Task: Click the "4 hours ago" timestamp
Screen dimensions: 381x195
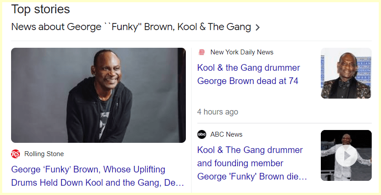Action: point(217,112)
